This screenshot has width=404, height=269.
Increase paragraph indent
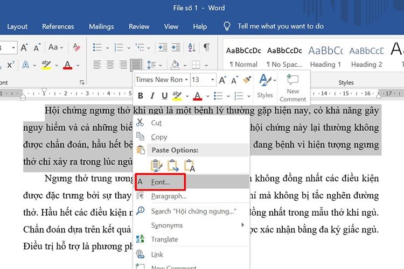(176, 47)
